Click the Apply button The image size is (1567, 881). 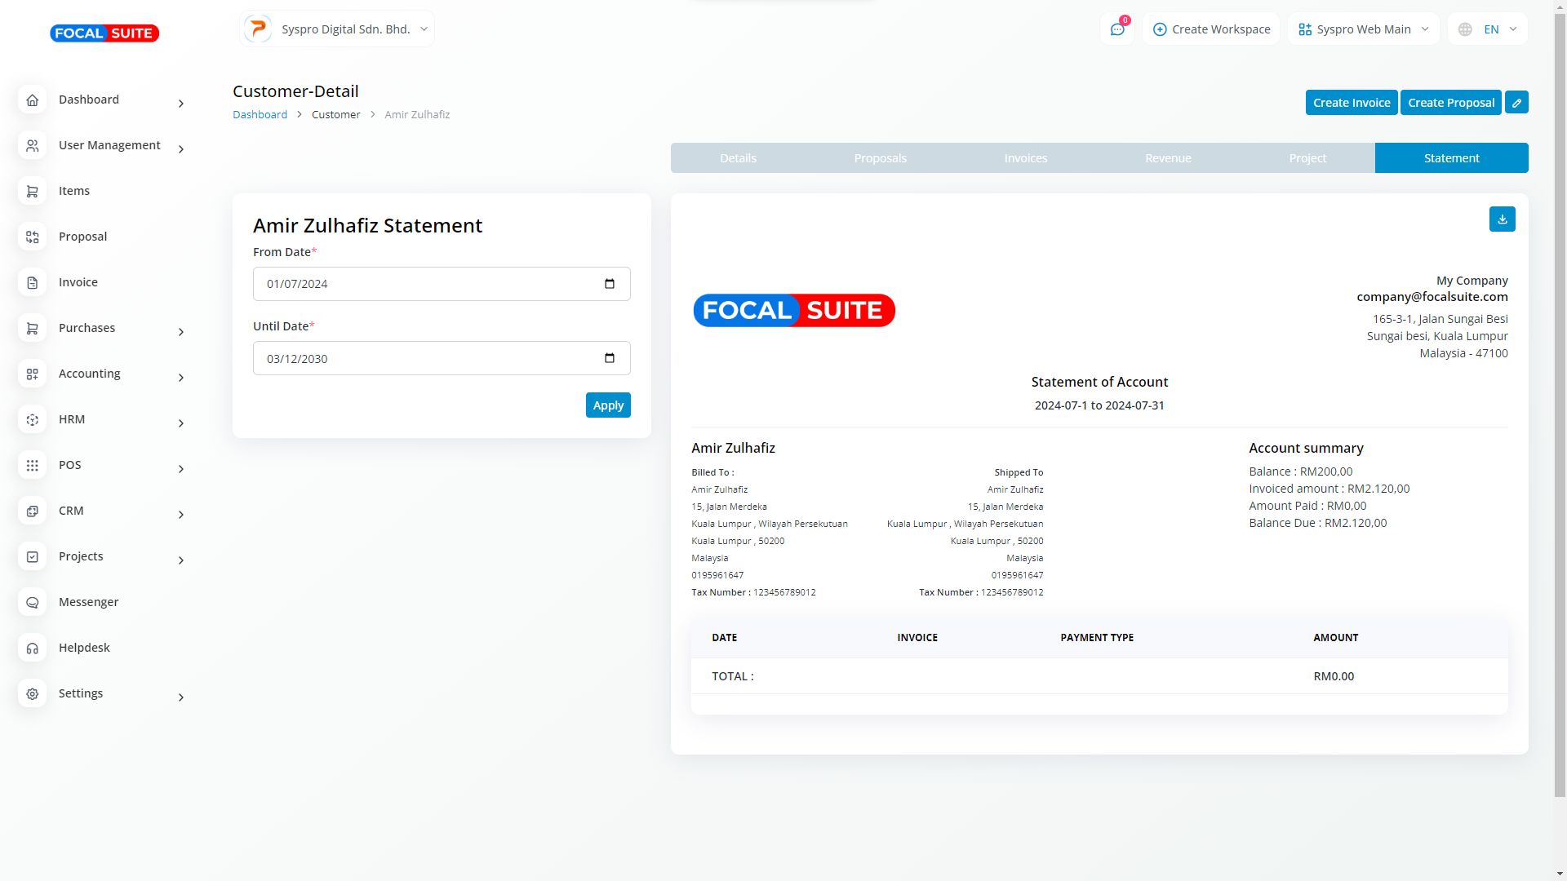point(607,405)
